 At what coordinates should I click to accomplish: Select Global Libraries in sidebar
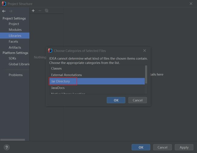click(19, 64)
